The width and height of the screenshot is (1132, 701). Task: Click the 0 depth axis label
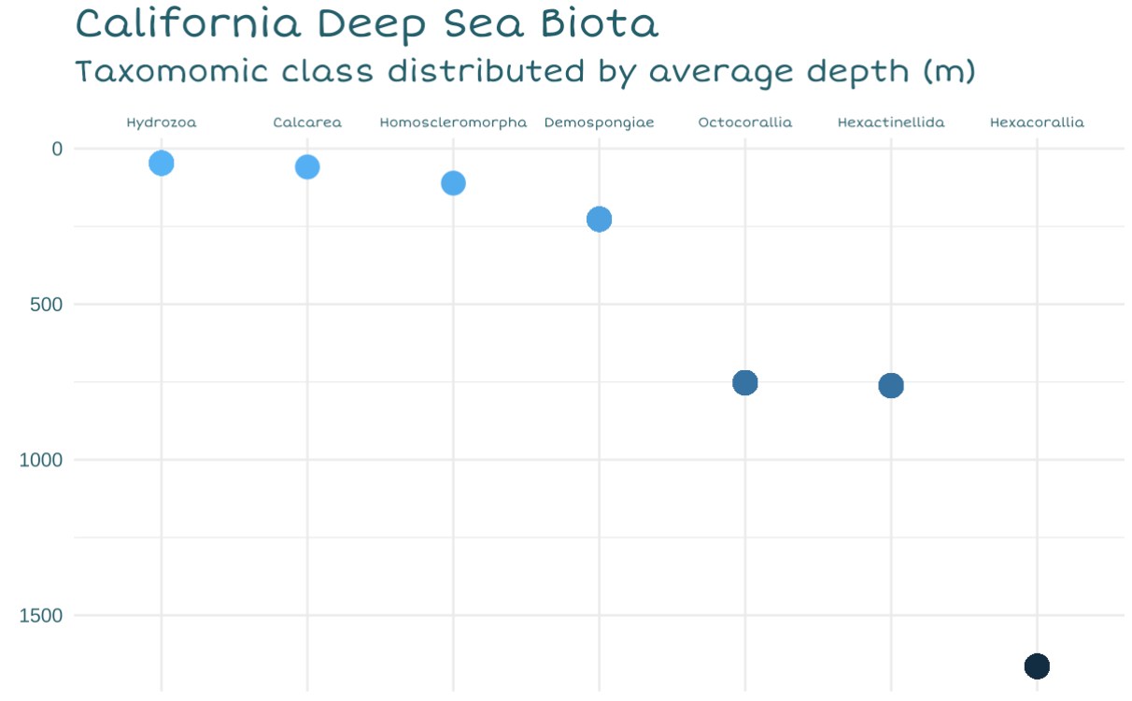pos(57,149)
